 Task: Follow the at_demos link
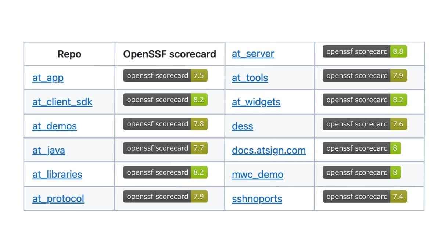[54, 126]
